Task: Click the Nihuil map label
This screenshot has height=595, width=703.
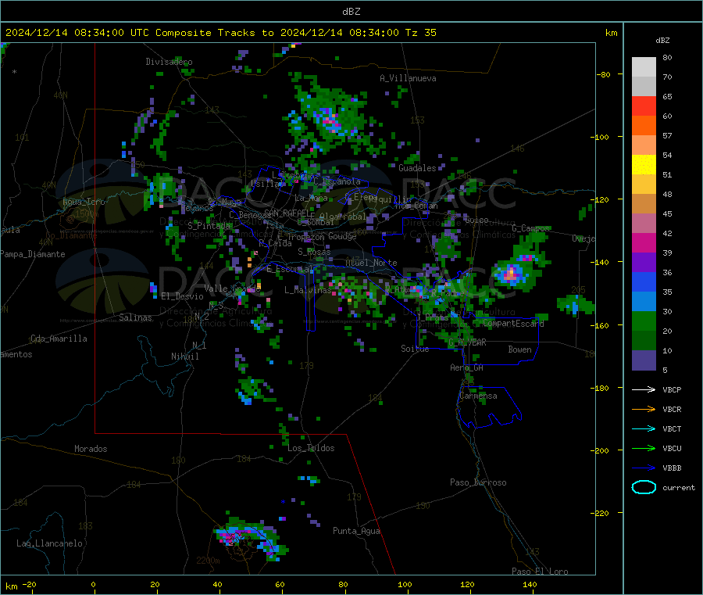Action: coord(184,357)
